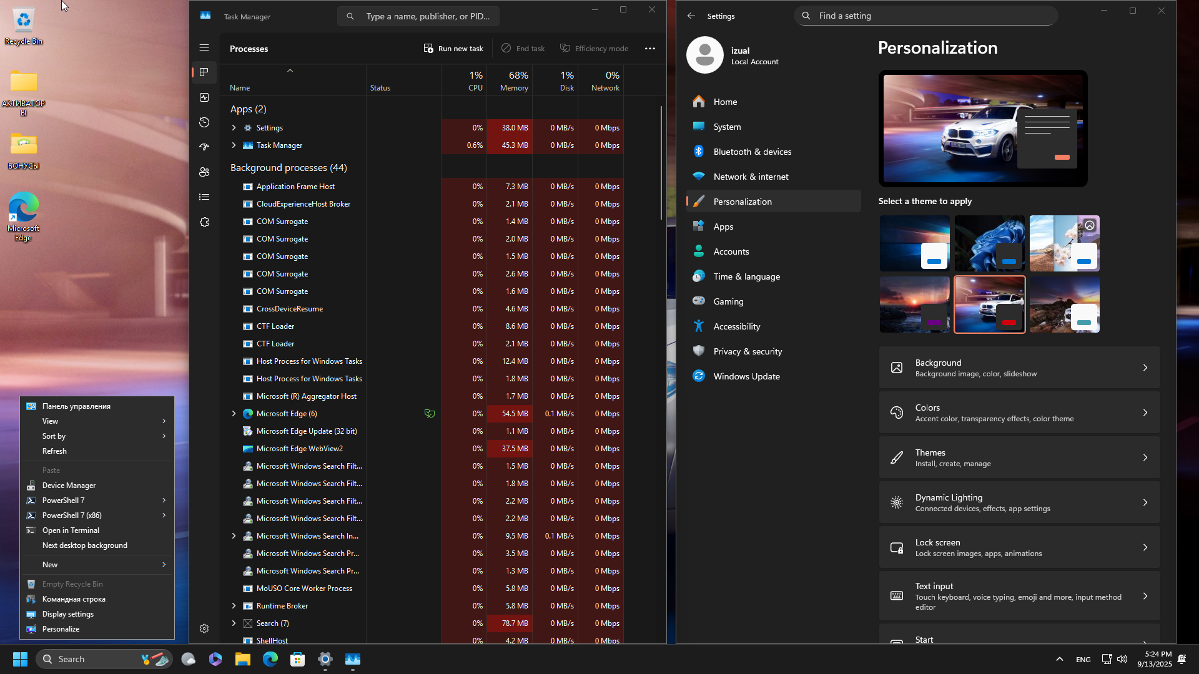Image resolution: width=1199 pixels, height=674 pixels.
Task: Open Performance page in Task Manager sidebar
Action: click(204, 97)
